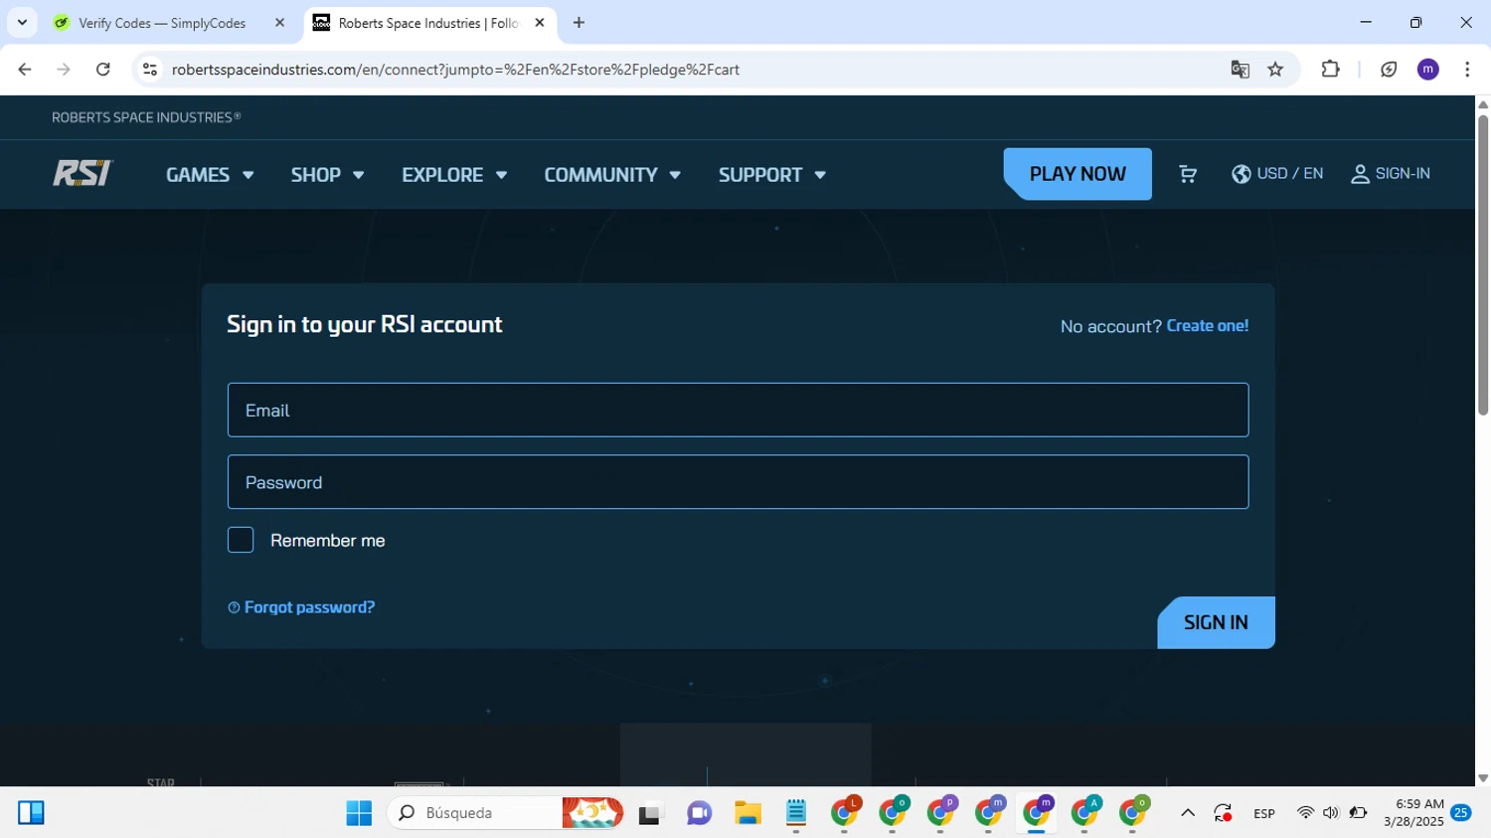Close the Verify Codes — SimplyCodes tab
The width and height of the screenshot is (1491, 838).
[279, 23]
